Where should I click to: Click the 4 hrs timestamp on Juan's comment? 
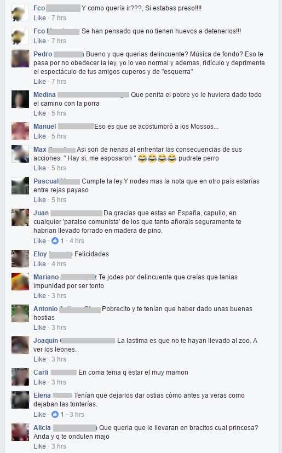click(x=77, y=240)
